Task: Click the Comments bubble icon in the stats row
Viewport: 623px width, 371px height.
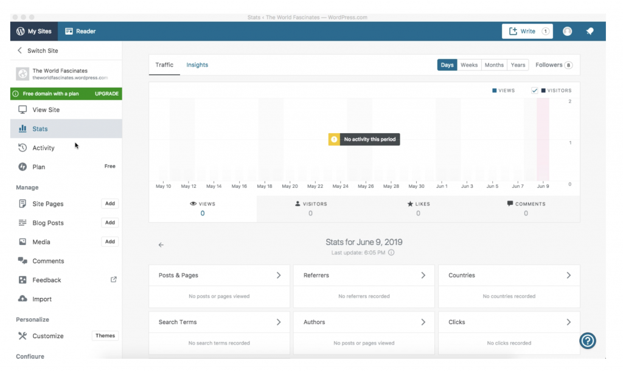Action: coord(510,203)
